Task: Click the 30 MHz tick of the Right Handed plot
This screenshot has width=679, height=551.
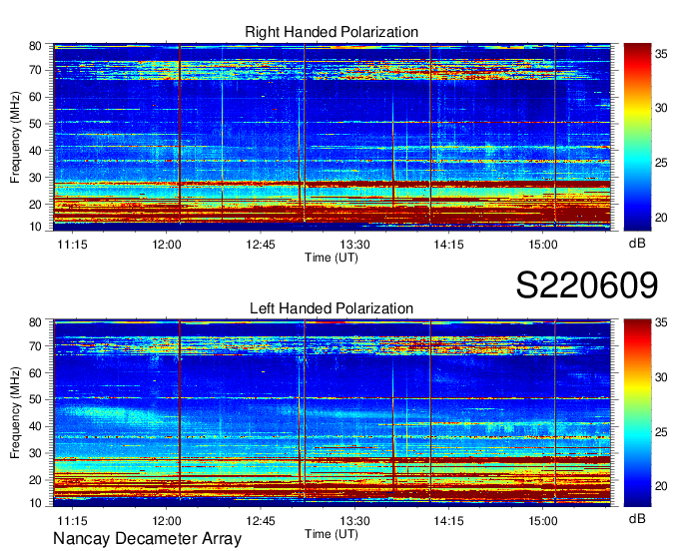Action: point(35,178)
